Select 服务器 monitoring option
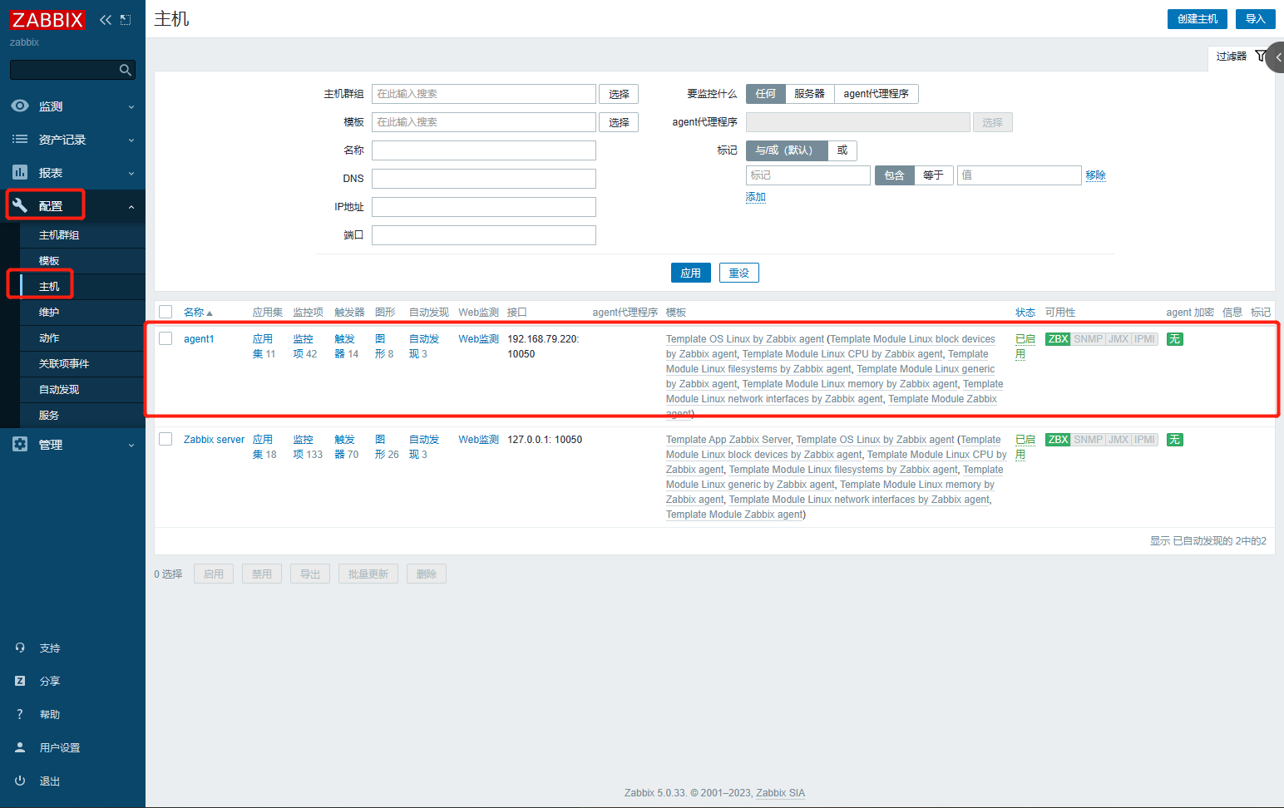Image resolution: width=1284 pixels, height=808 pixels. pos(809,94)
